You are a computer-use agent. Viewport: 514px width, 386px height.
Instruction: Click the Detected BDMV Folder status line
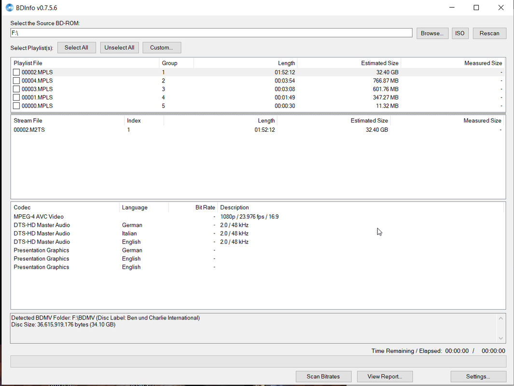pos(106,318)
